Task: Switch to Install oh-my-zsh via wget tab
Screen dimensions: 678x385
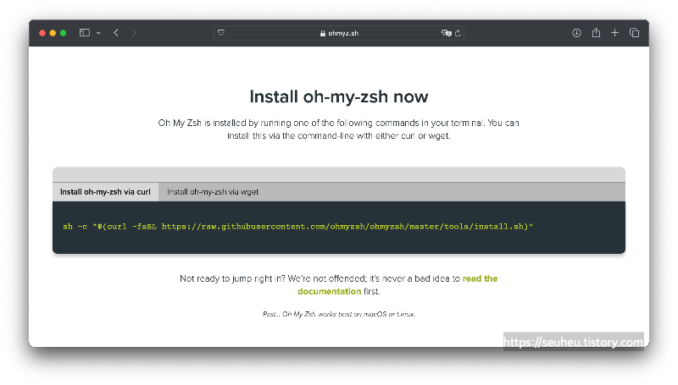Action: [213, 192]
